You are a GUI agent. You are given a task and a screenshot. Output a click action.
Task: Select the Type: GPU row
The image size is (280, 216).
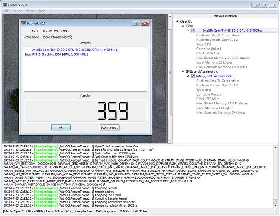tap(204, 89)
